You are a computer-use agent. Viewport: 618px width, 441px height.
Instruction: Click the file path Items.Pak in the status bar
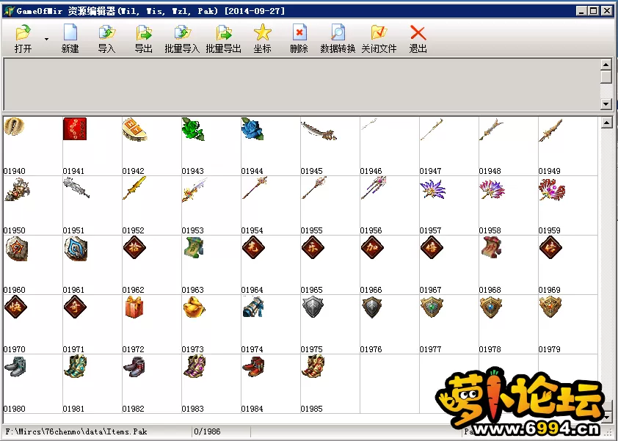click(x=76, y=431)
